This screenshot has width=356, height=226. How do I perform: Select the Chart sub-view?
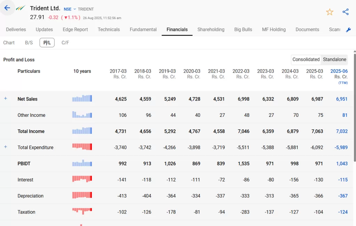coord(9,43)
